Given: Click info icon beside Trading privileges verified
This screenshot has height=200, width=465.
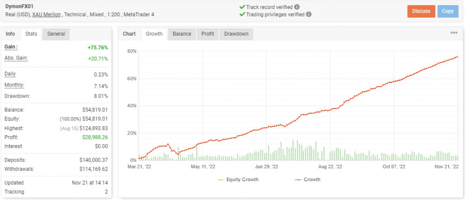Looking at the screenshot, I should tap(309, 14).
